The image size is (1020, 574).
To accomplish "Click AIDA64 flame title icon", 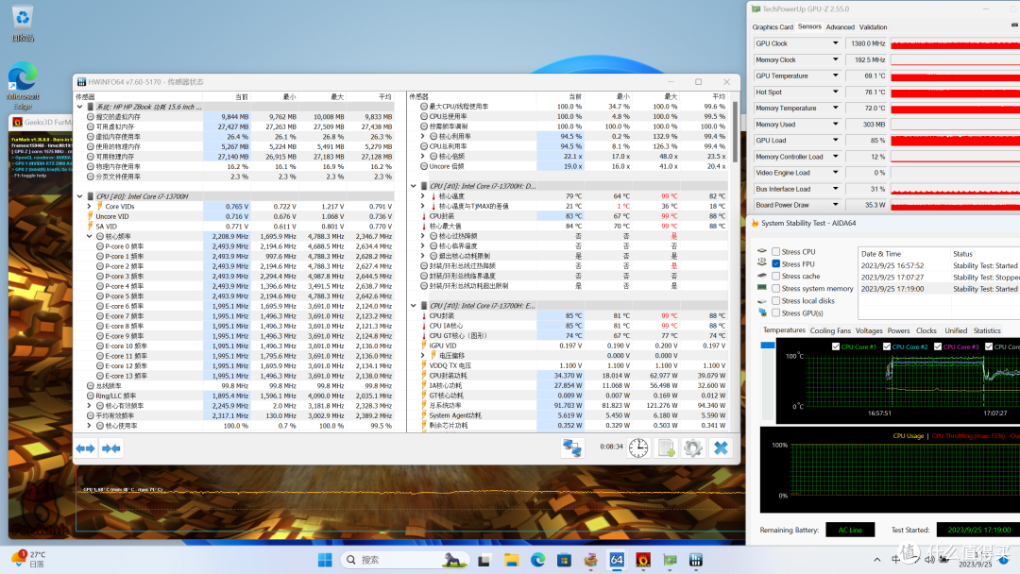I will click(756, 223).
